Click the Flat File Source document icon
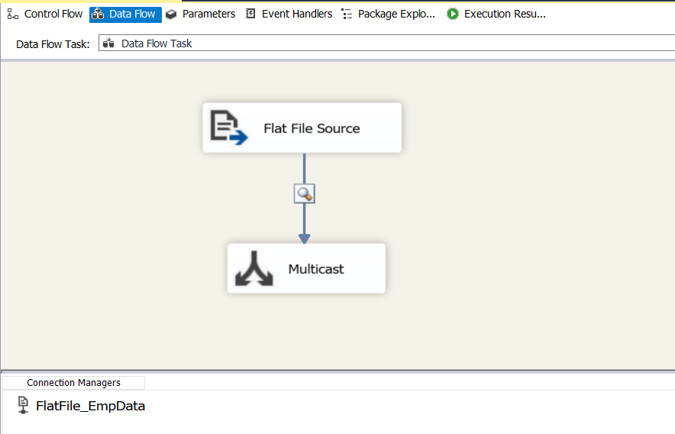Image resolution: width=675 pixels, height=434 pixels. (228, 127)
